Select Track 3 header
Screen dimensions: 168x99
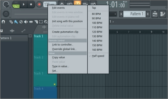pos(45,79)
